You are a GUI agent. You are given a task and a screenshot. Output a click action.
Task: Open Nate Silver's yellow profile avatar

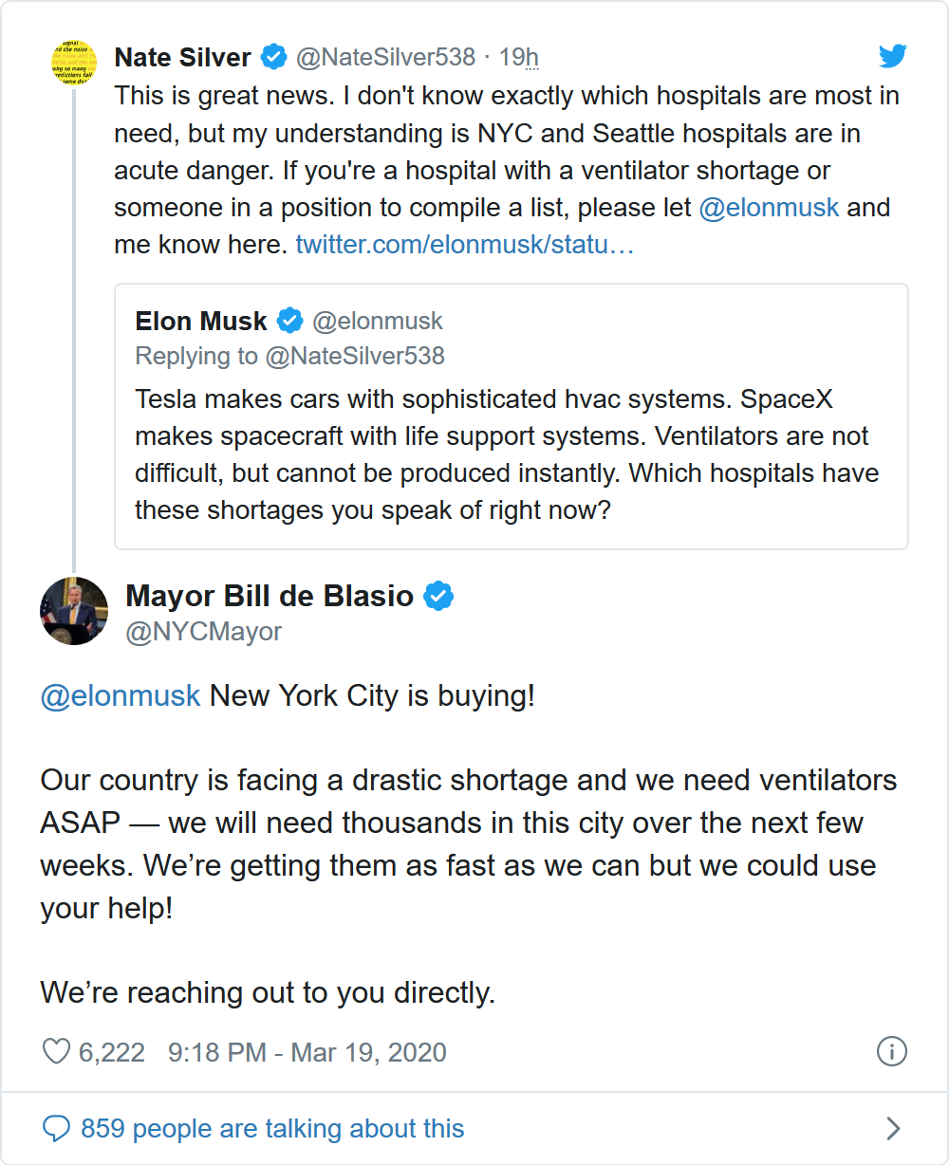[74, 62]
